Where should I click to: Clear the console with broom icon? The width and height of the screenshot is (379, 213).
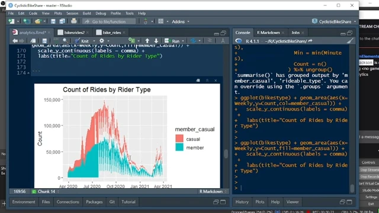click(350, 41)
